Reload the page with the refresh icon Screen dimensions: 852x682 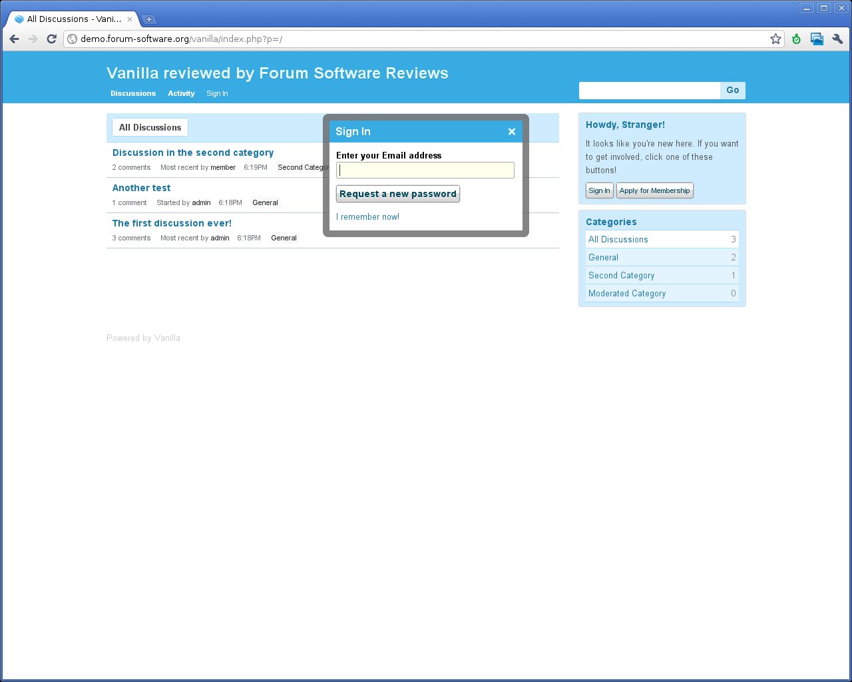pyautogui.click(x=51, y=39)
